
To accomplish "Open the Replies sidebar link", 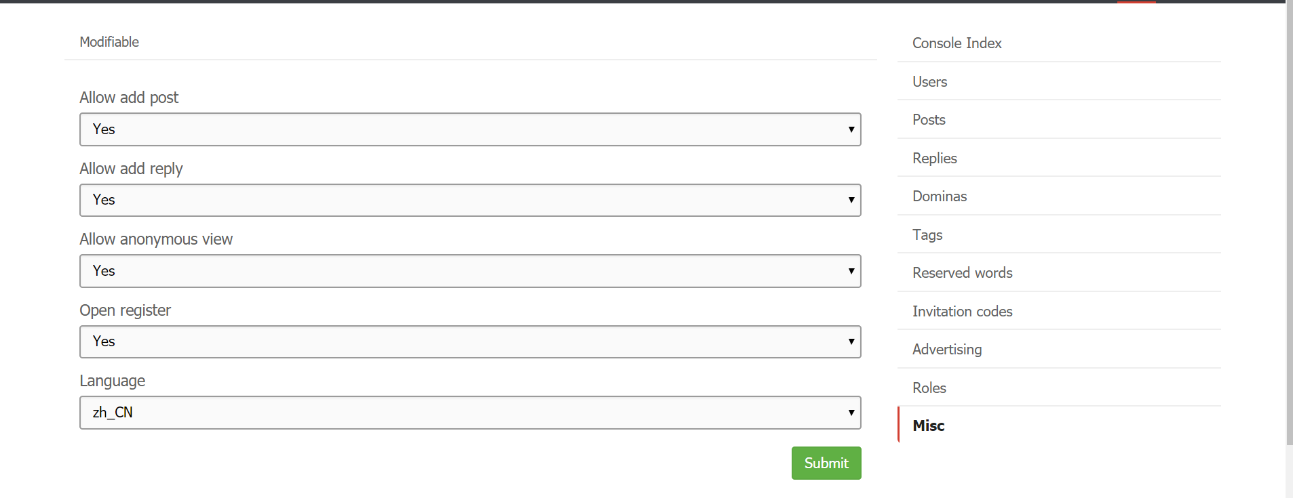I will (934, 159).
